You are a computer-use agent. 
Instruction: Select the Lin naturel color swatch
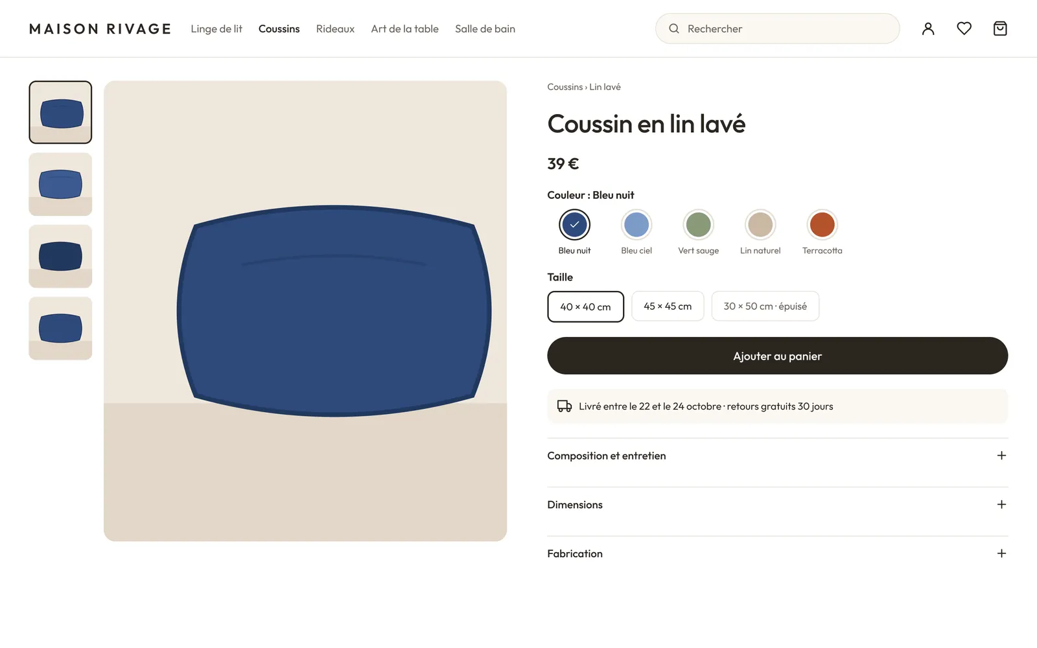[x=760, y=225]
